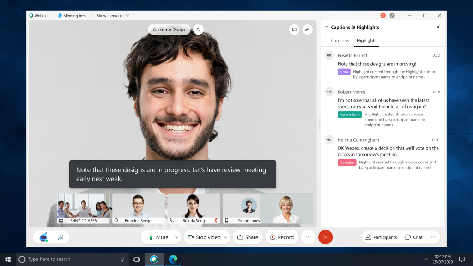Expand audio options arrow beside Mute
Image resolution: width=473 pixels, height=266 pixels.
pyautogui.click(x=176, y=237)
